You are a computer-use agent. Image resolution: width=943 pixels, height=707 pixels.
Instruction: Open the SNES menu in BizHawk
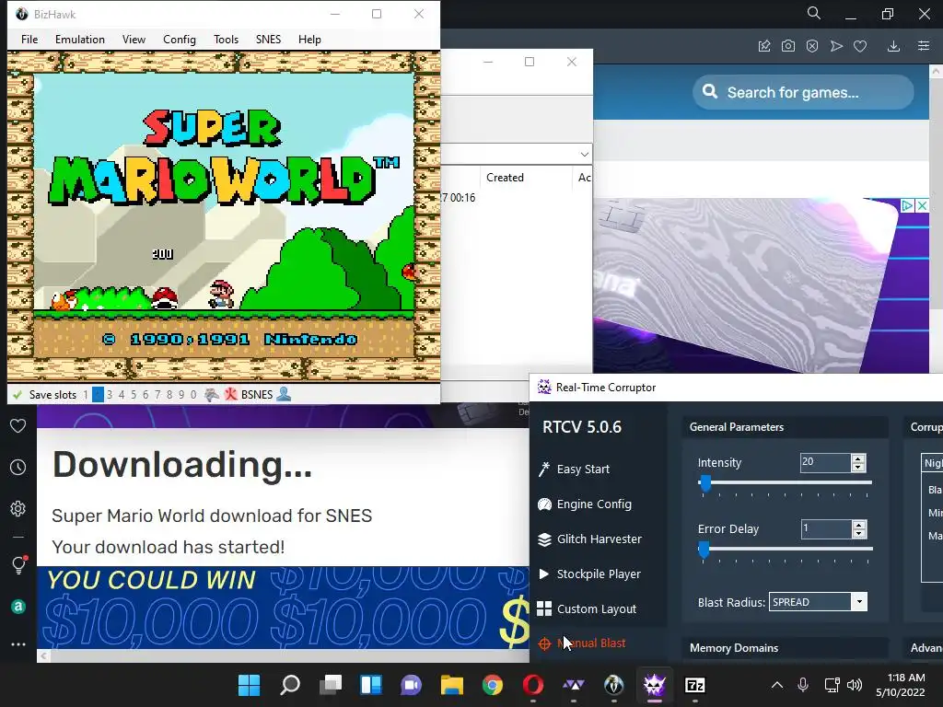click(268, 39)
